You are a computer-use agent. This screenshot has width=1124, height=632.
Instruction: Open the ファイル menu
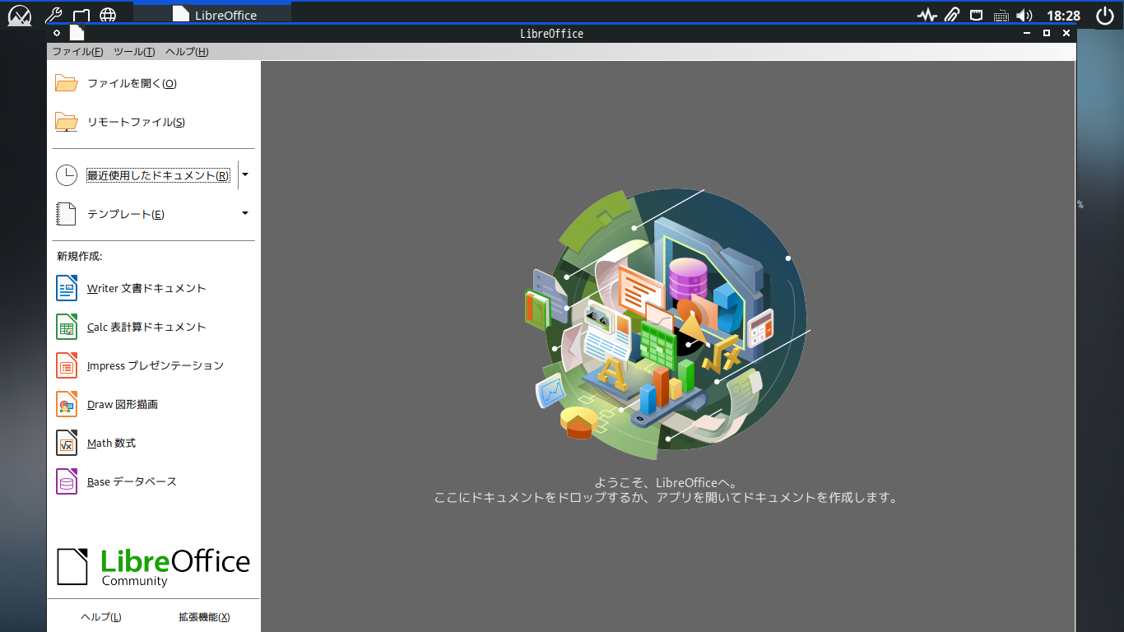click(x=77, y=52)
